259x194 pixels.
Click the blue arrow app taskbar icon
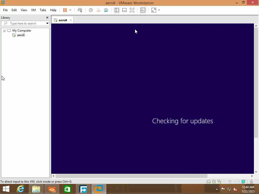tap(83, 189)
